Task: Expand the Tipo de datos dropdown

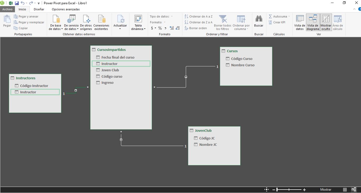Action: [172, 16]
